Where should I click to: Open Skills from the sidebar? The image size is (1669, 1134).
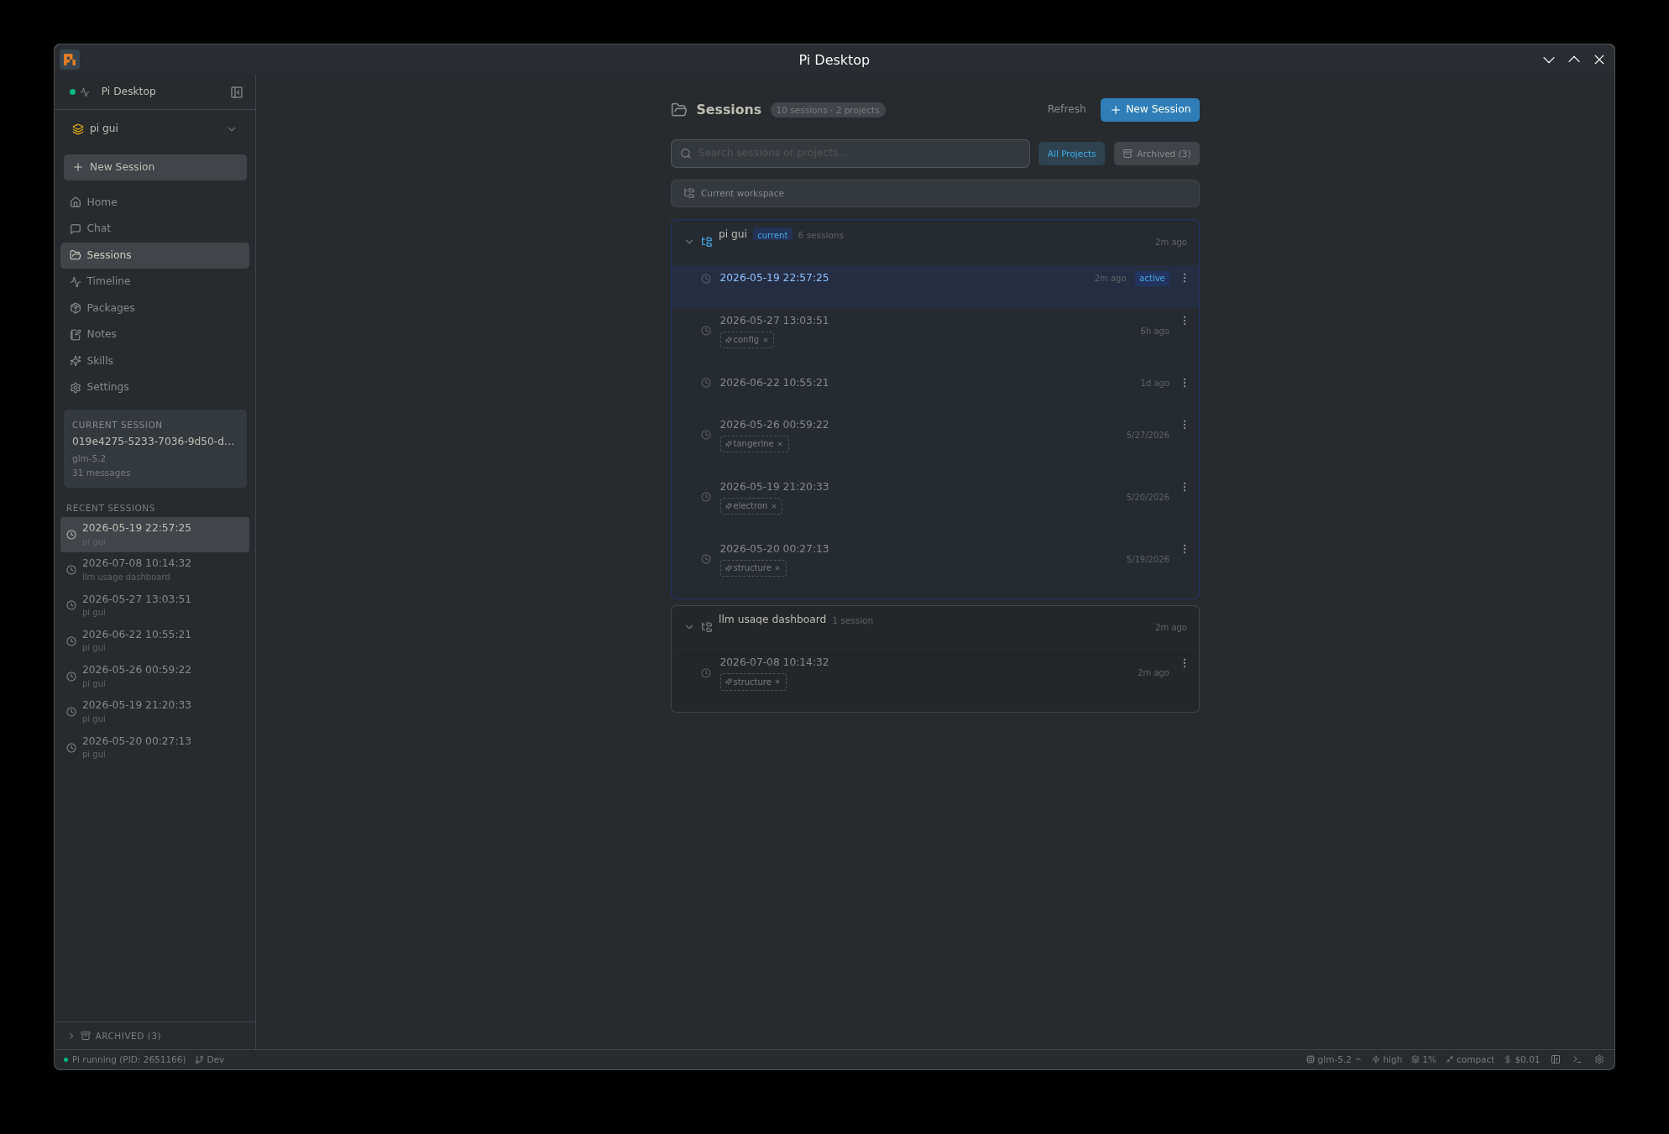point(154,361)
